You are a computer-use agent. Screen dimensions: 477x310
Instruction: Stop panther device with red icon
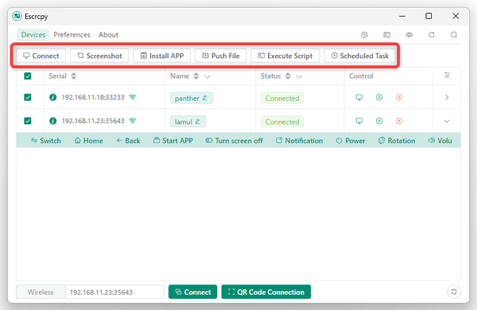coord(399,97)
